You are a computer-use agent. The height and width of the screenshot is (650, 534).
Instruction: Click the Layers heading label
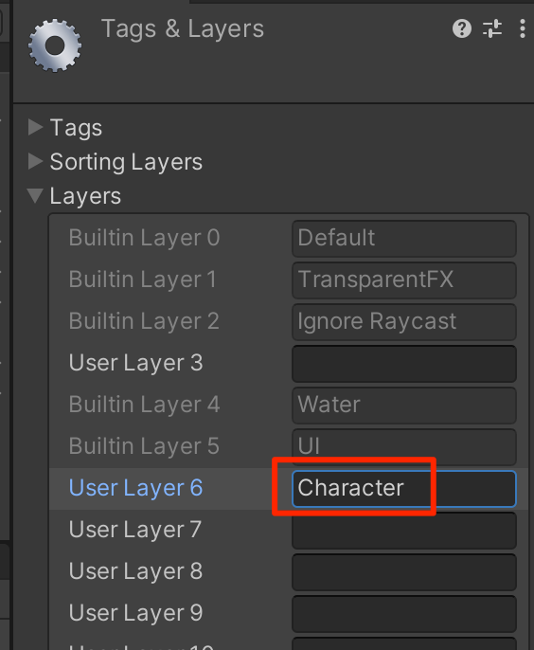85,196
